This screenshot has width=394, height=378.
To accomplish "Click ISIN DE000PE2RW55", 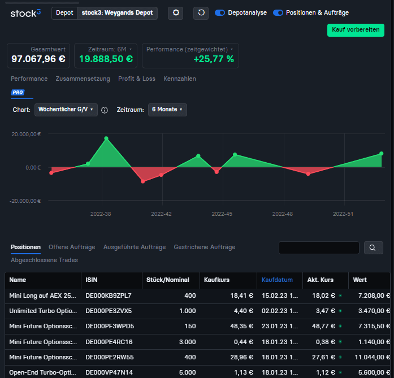I will pyautogui.click(x=110, y=357).
